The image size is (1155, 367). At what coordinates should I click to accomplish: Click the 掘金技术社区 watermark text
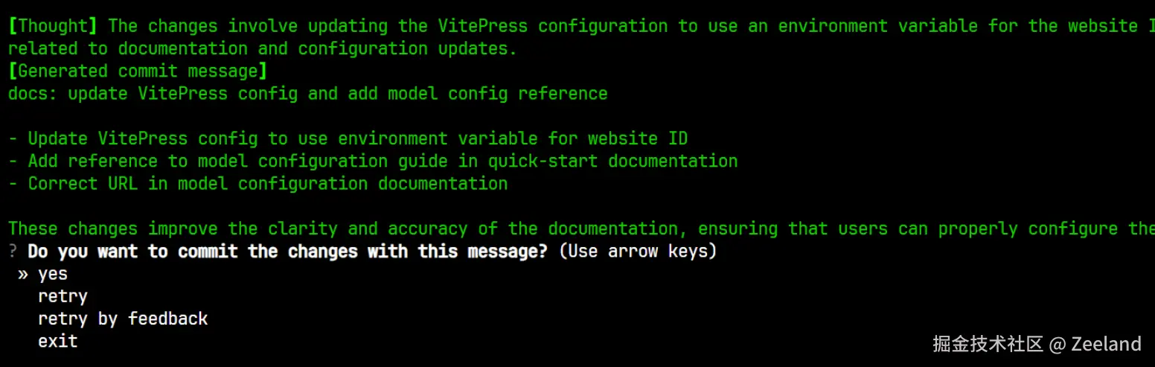[x=988, y=343]
